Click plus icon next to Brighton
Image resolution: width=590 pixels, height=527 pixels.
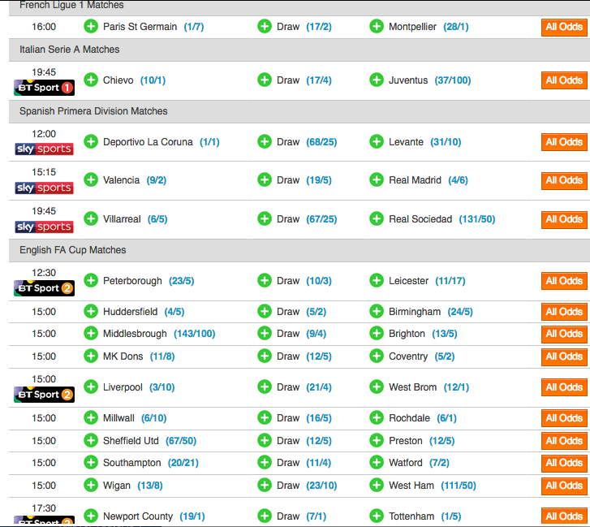pos(377,333)
